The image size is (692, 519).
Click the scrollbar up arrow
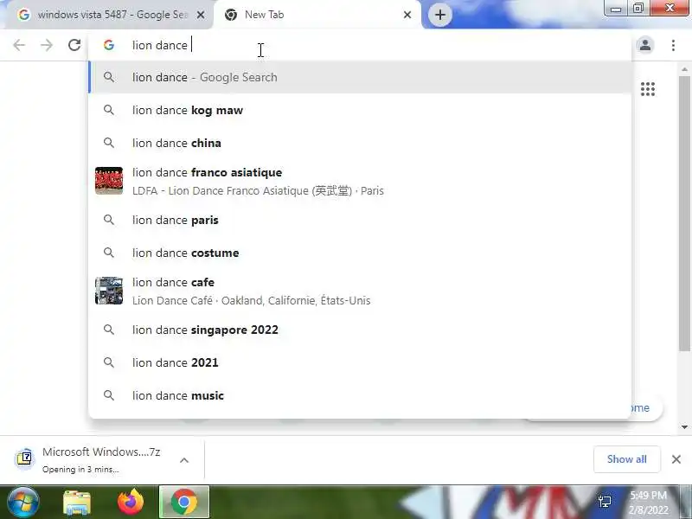[x=684, y=69]
